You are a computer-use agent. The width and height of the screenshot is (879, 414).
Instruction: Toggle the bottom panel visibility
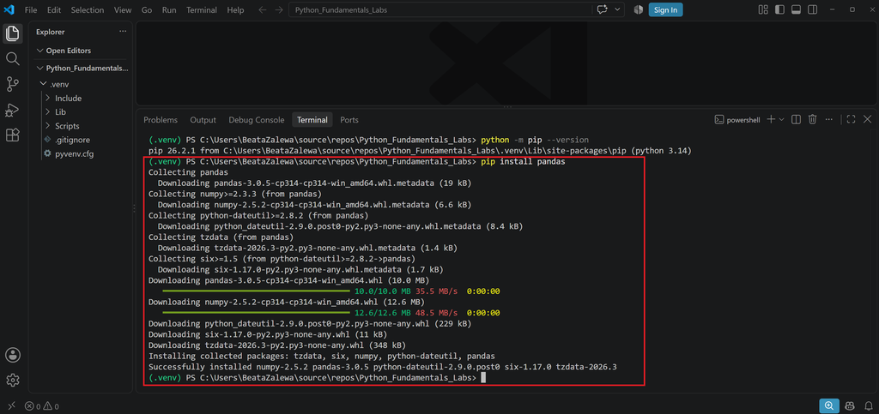[x=796, y=9]
